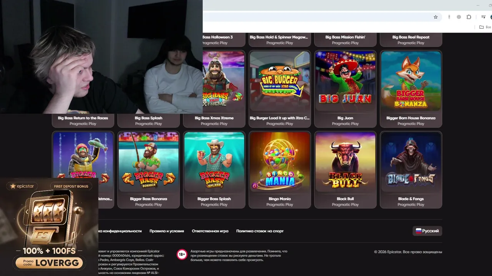Click the Bigger Bass Bonanza title text
The width and height of the screenshot is (492, 276).
(148, 199)
